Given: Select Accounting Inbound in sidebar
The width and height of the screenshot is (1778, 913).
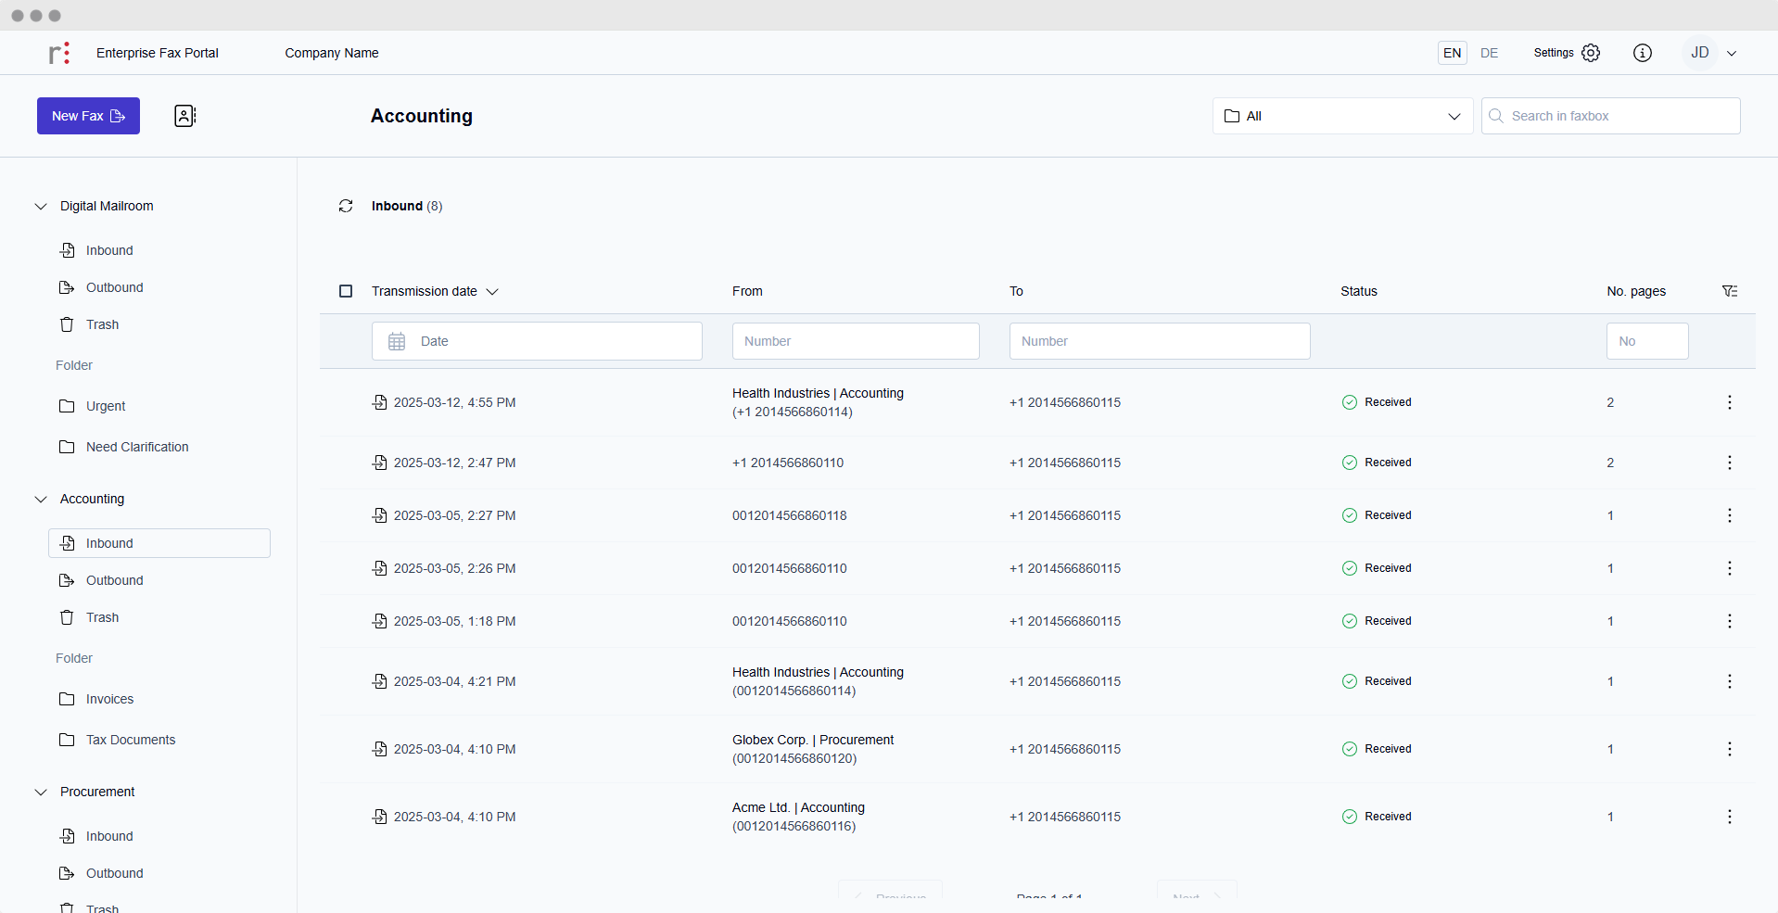Looking at the screenshot, I should (x=159, y=543).
